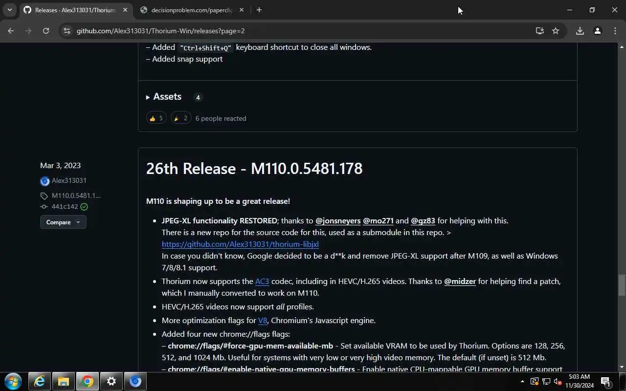Open @gz83 user mention

click(x=423, y=221)
